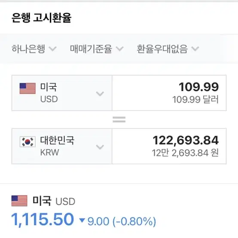The height and width of the screenshot is (238, 238).
Task: Select the 미국 USD currency selector
Action: [62, 93]
